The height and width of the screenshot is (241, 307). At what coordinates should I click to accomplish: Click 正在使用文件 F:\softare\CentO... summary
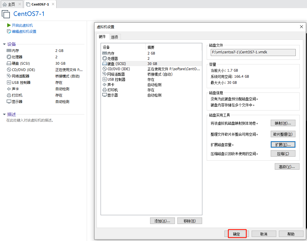[174, 69]
